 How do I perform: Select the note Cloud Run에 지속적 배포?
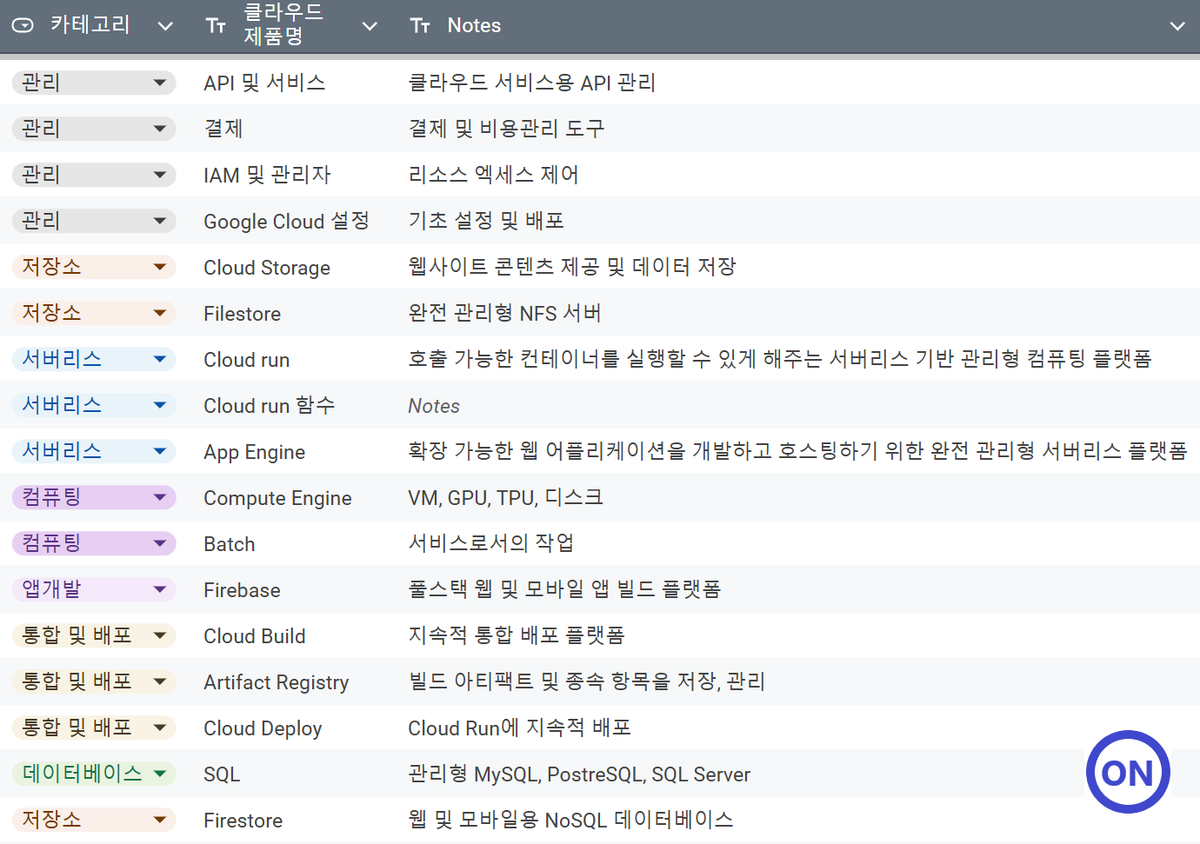click(519, 728)
